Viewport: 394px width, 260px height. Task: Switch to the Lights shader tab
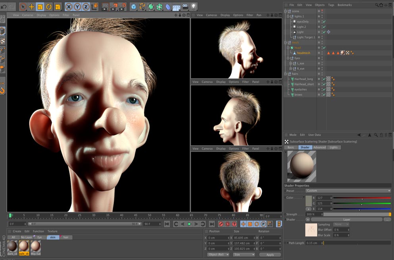[334, 147]
